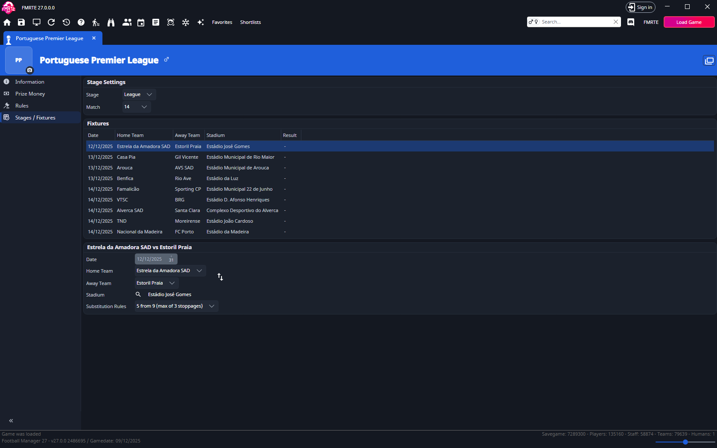Open the notes document icon
717x448 pixels.
pyautogui.click(x=156, y=22)
